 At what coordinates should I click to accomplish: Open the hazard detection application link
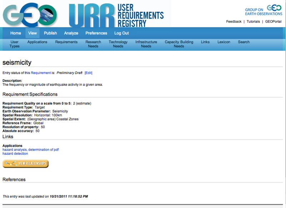click(15, 154)
